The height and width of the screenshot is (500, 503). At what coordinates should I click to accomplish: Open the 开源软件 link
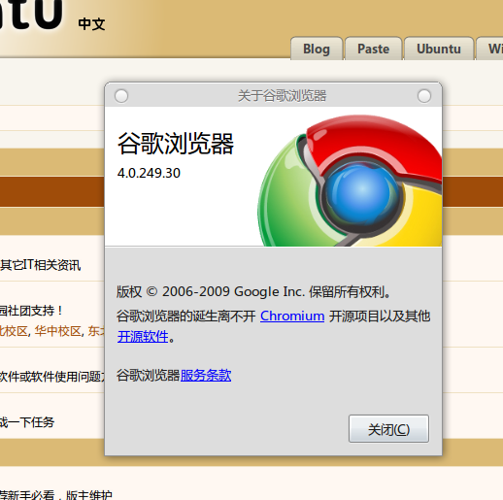click(143, 337)
